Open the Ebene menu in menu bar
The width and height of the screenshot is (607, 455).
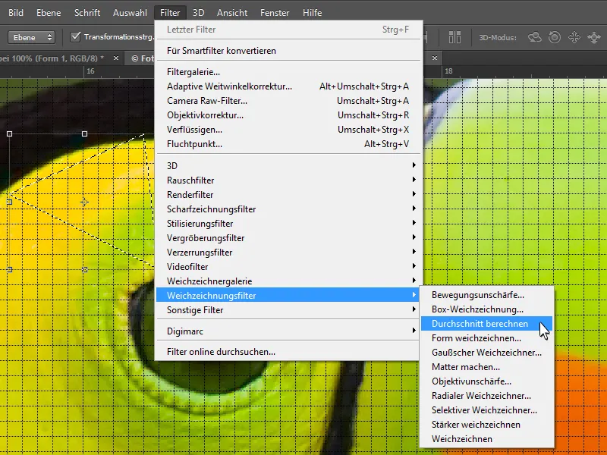49,13
